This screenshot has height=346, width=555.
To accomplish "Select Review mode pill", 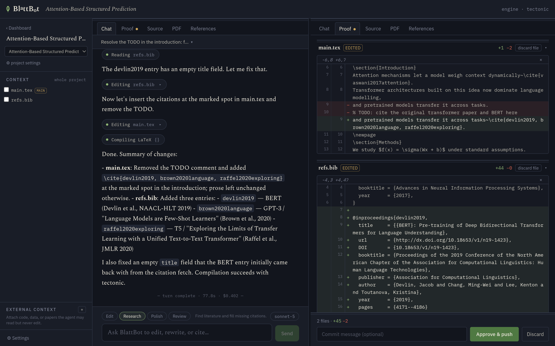I will (x=179, y=316).
